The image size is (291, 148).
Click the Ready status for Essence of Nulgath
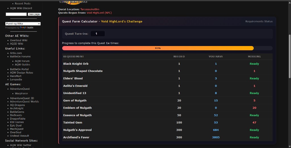coord(254,115)
